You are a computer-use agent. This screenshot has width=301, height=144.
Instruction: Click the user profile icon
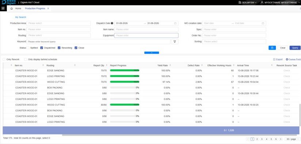pyautogui.click(x=262, y=3)
